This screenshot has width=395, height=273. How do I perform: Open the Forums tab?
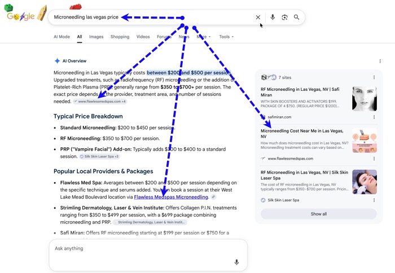pyautogui.click(x=164, y=37)
